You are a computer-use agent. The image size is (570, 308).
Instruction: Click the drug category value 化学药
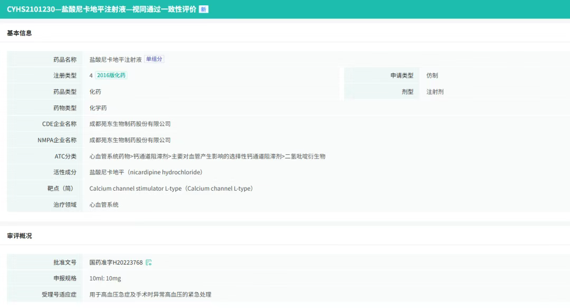(x=98, y=108)
